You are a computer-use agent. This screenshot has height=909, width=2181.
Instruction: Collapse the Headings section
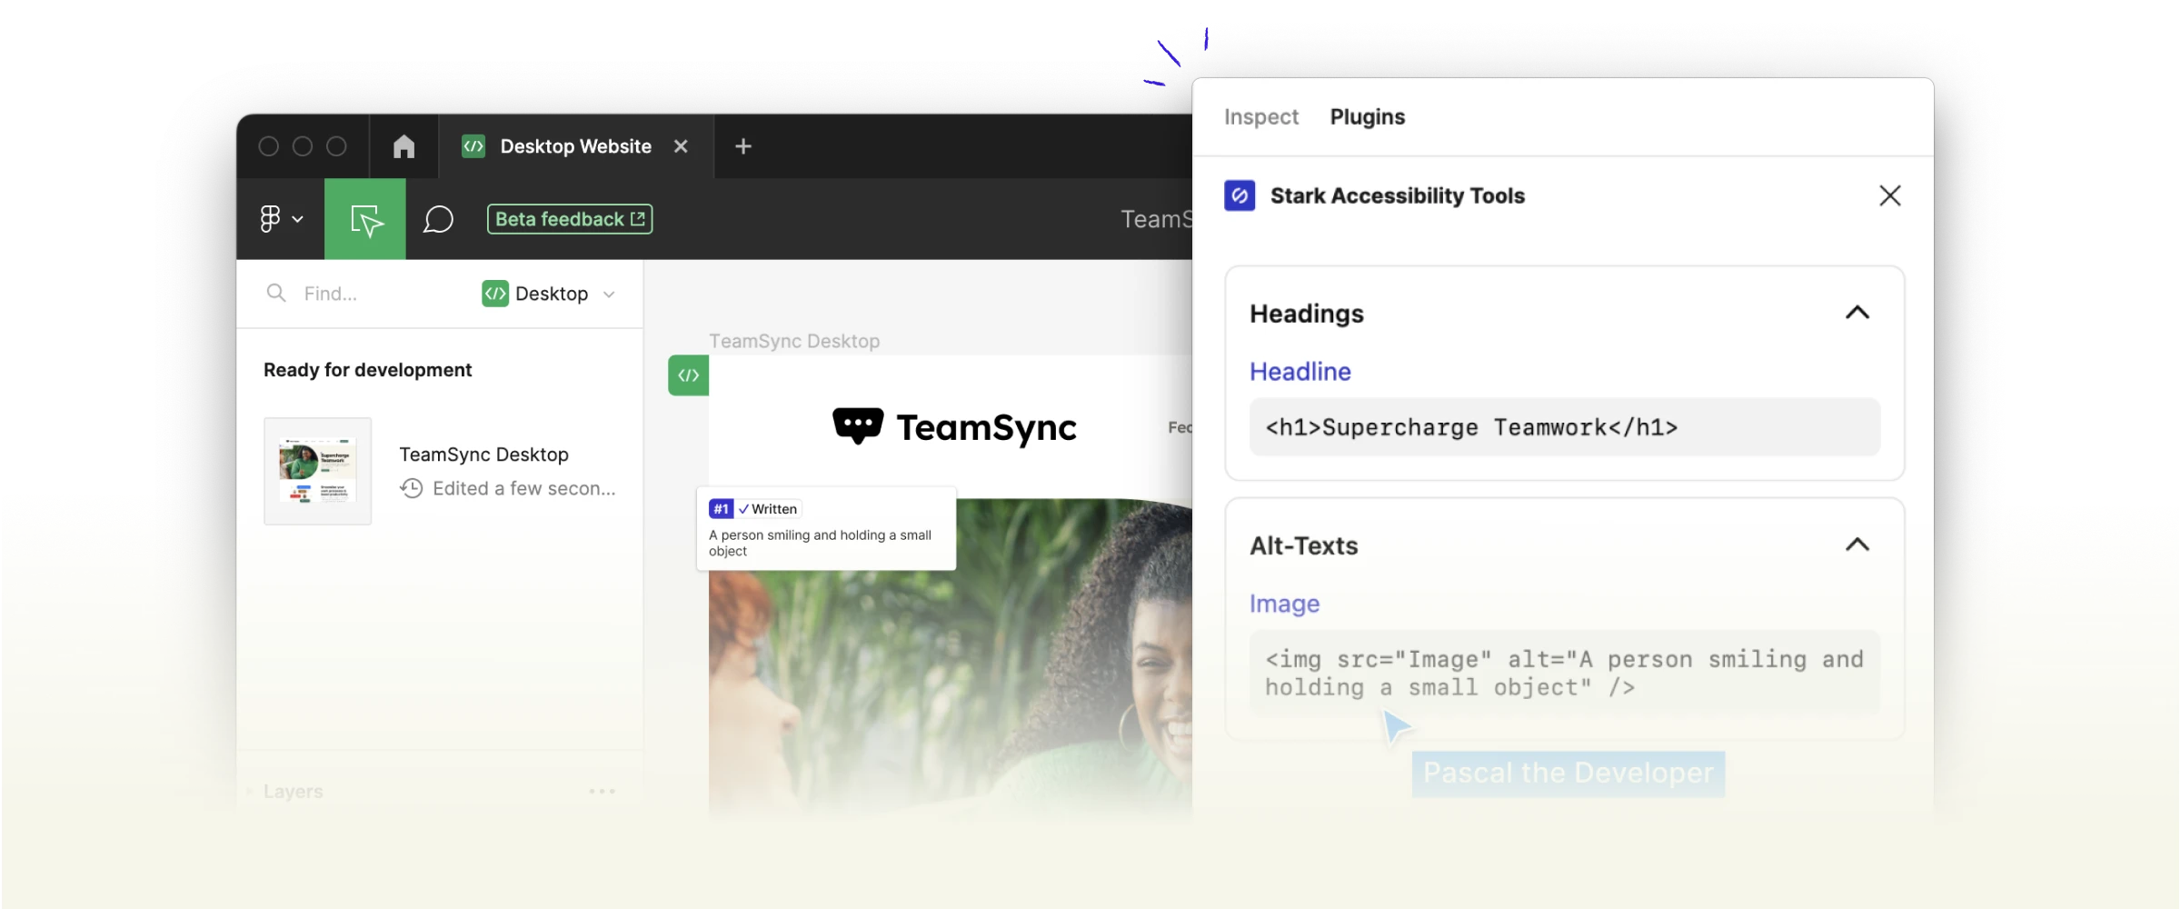pyautogui.click(x=1857, y=313)
